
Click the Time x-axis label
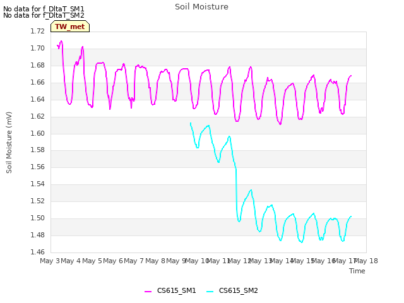[x=357, y=271]
